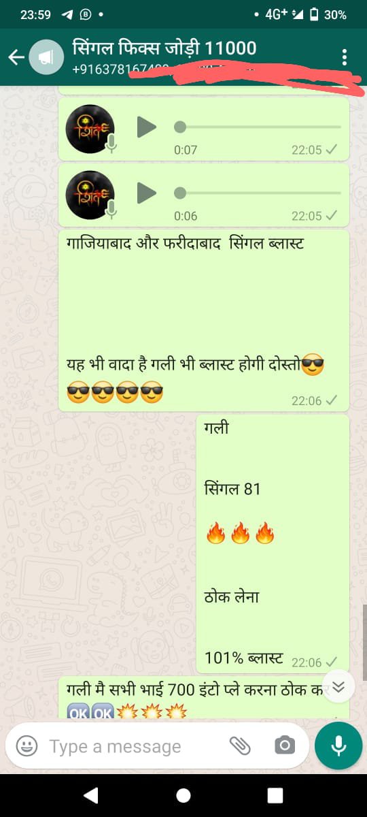Play the 0:07 voice message

(x=147, y=127)
